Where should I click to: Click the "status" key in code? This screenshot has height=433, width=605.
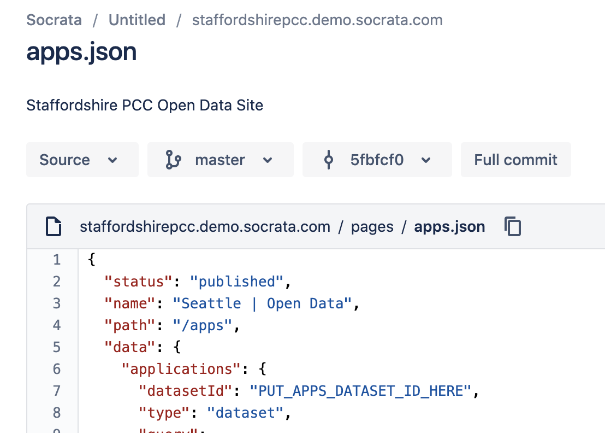click(138, 282)
